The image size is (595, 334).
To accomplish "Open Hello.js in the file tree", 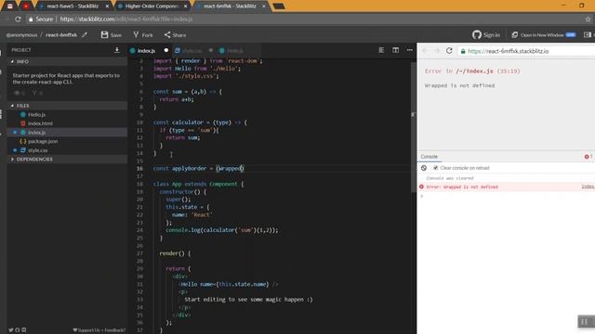I will coord(36,114).
